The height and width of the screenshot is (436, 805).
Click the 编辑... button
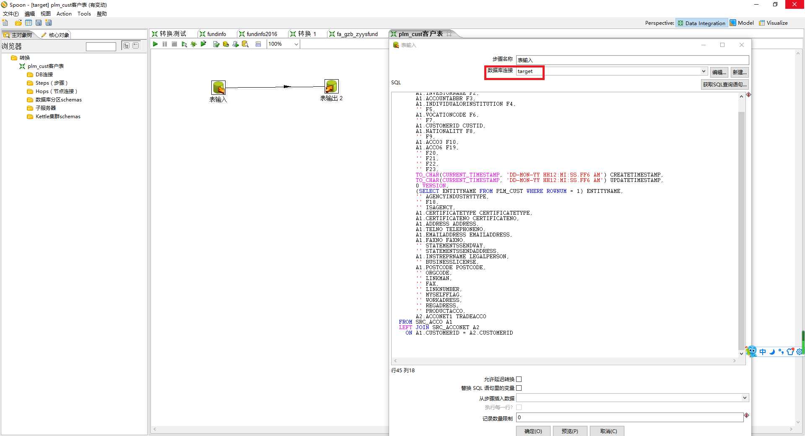(x=719, y=72)
